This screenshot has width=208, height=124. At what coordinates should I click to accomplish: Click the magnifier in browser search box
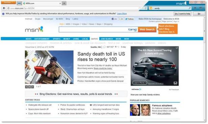coord(190,8)
